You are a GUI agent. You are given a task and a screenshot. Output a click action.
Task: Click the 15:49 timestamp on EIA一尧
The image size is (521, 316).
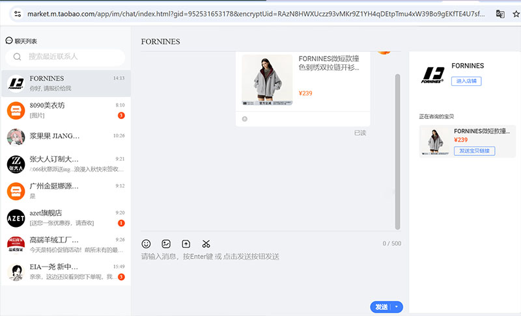coord(119,267)
